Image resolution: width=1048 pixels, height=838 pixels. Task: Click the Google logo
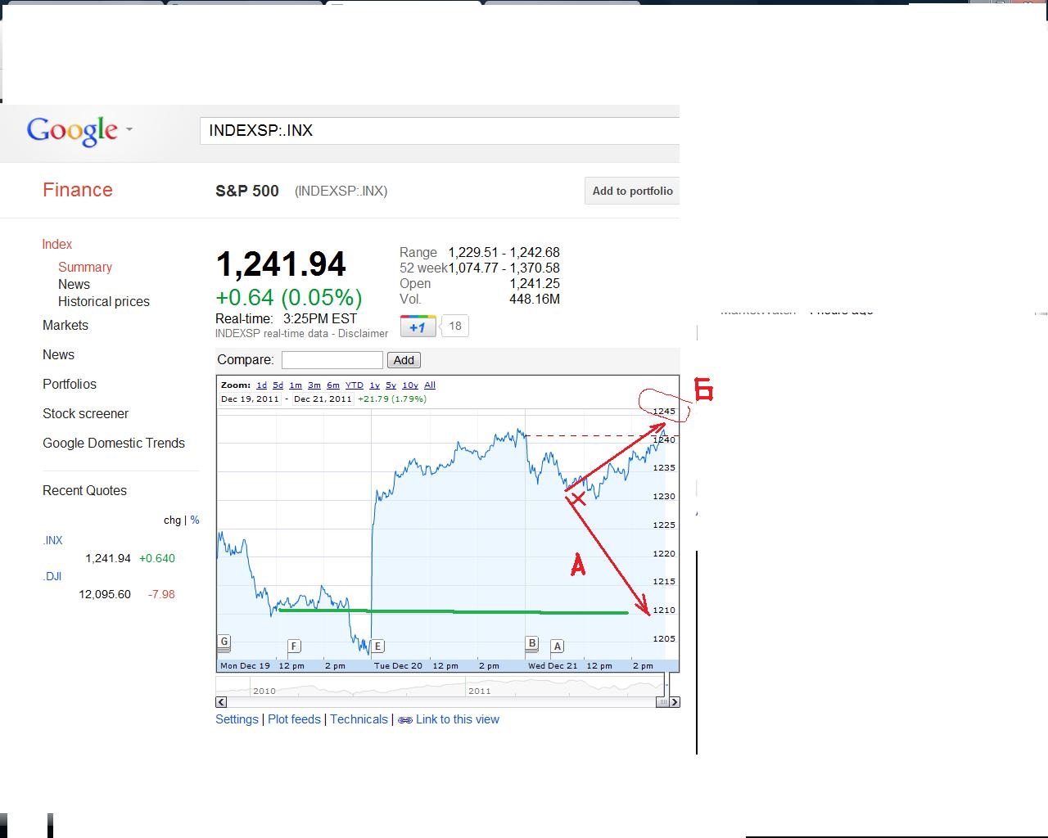tap(72, 131)
